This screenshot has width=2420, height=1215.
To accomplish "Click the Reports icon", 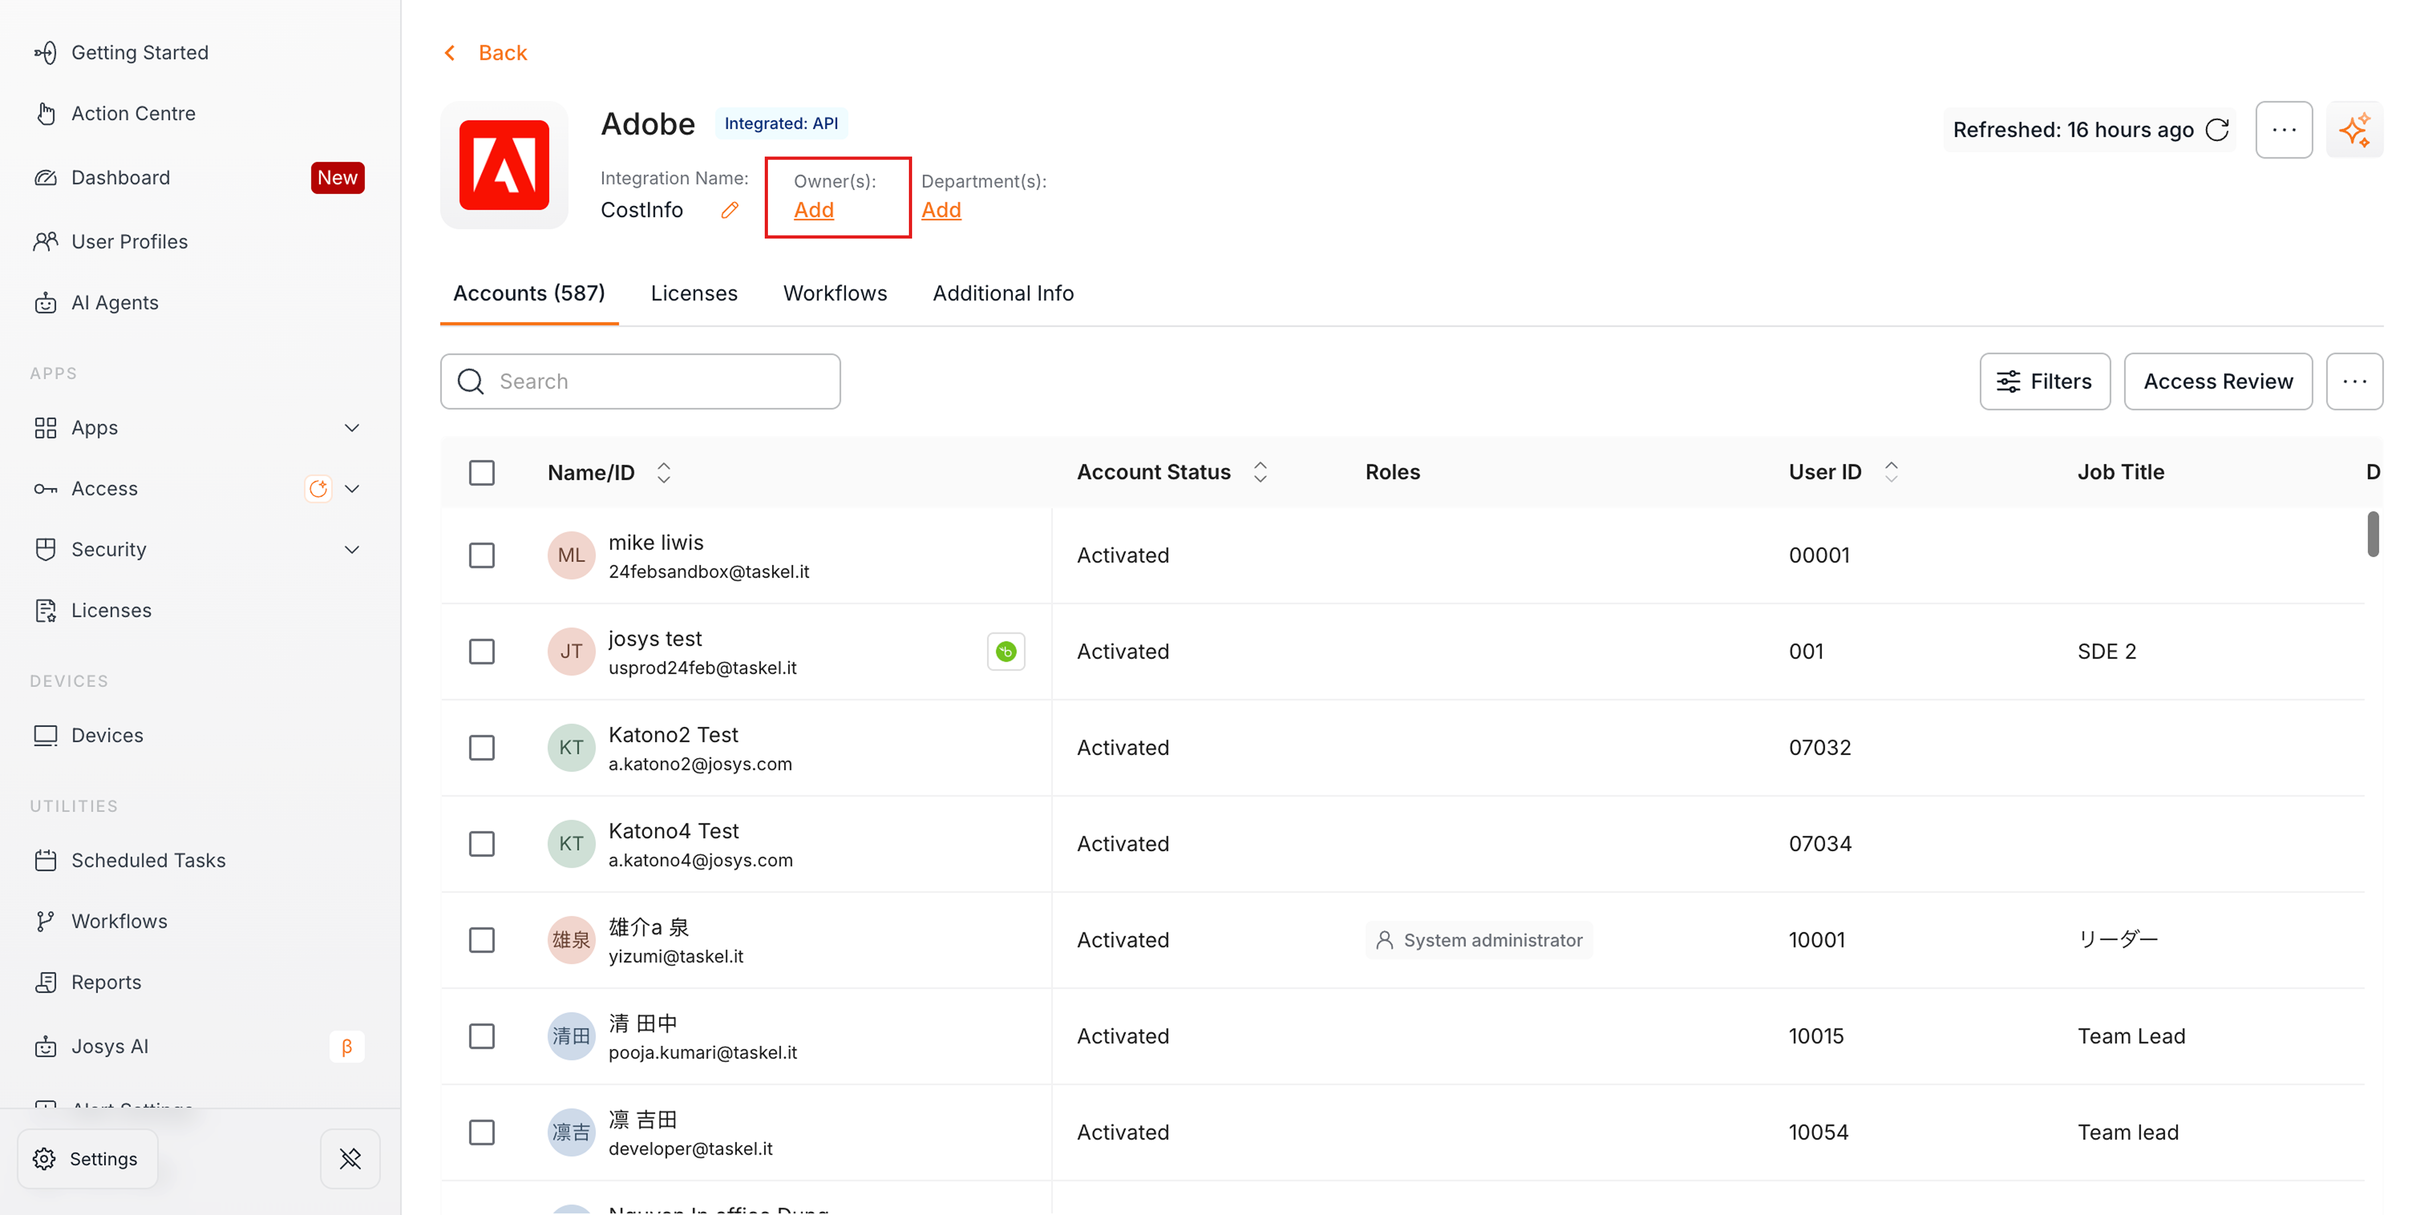I will coord(45,982).
